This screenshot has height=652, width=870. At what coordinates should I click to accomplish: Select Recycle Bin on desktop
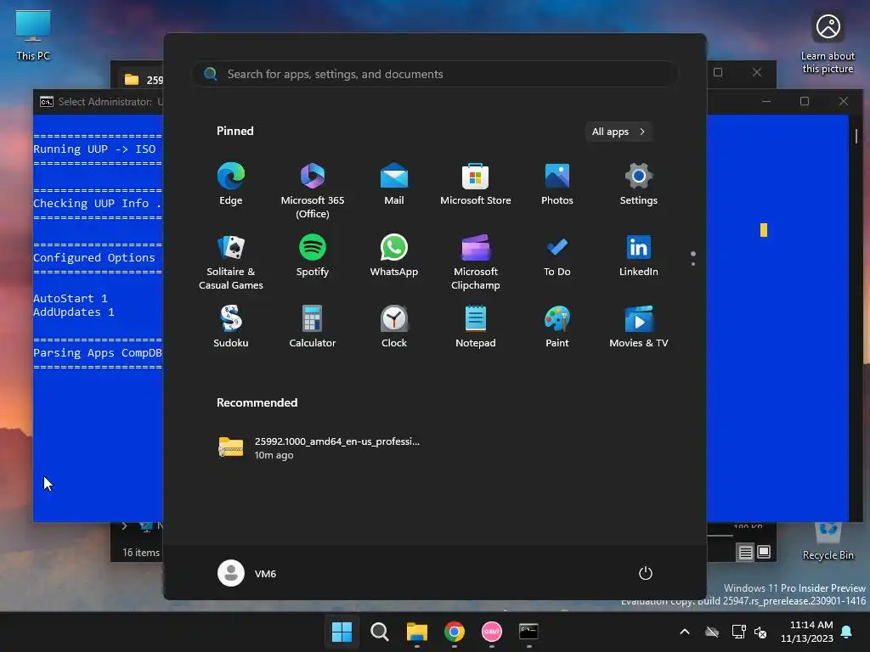(x=828, y=542)
